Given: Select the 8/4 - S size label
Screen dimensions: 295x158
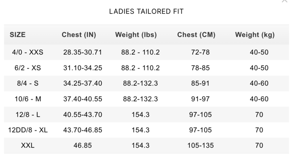Looking at the screenshot, I should 28,83.
